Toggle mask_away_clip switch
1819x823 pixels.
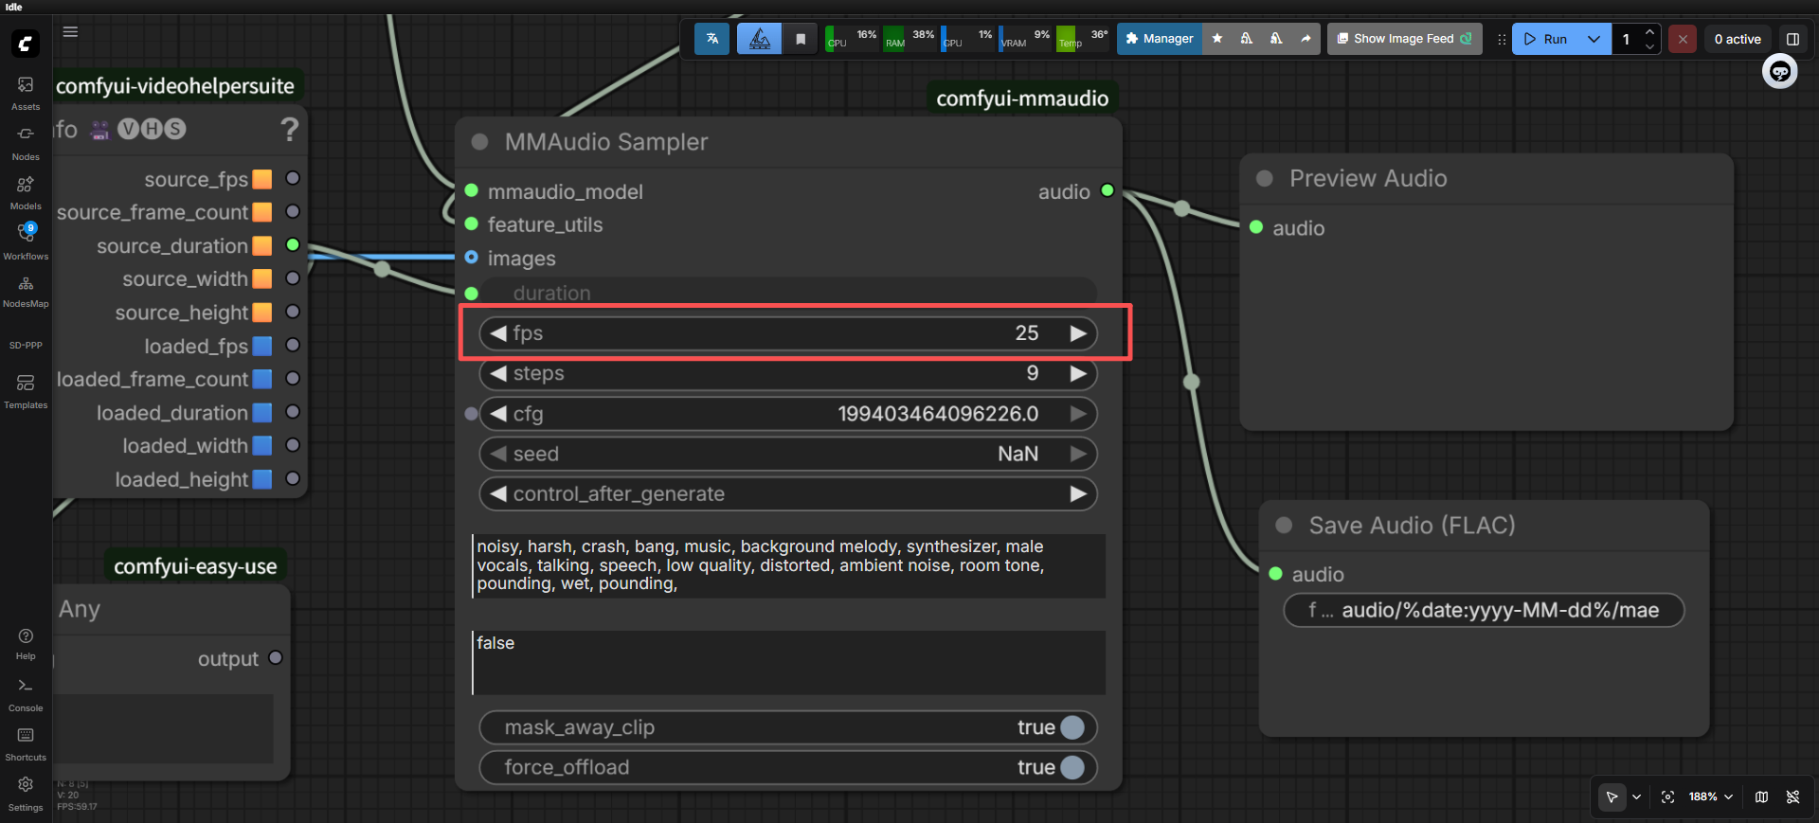(1072, 727)
